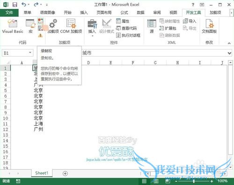Start recording a macro with 录制宏
This screenshot has height=185, width=234.
40,21
